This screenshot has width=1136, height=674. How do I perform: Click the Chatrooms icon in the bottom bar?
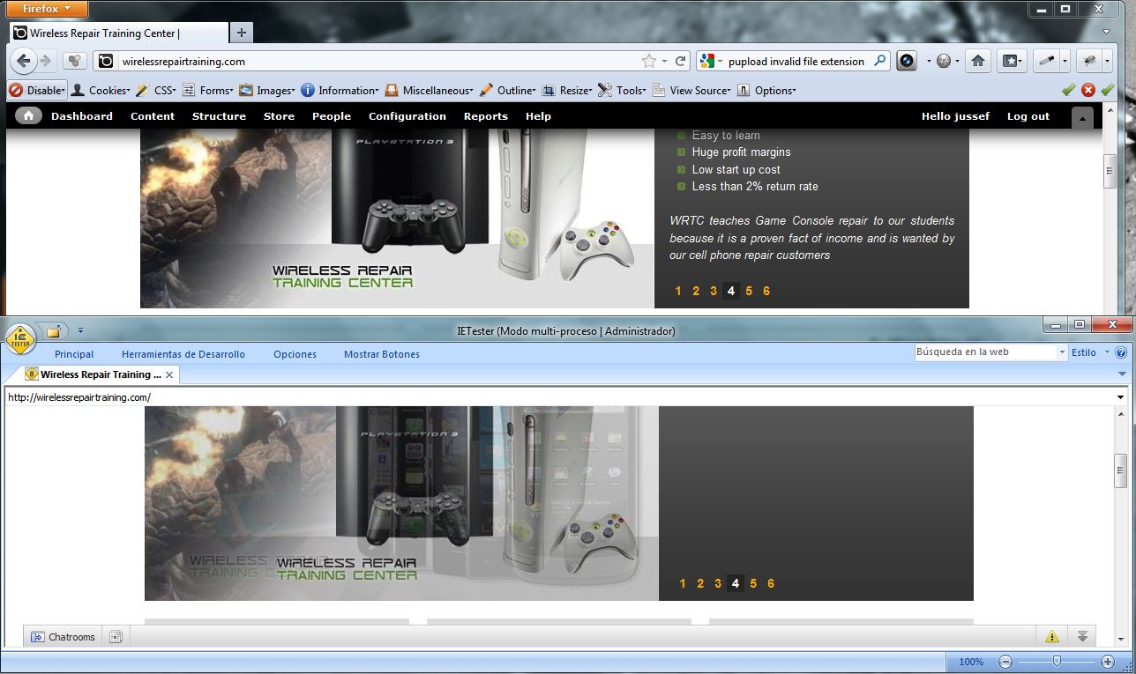[x=38, y=637]
